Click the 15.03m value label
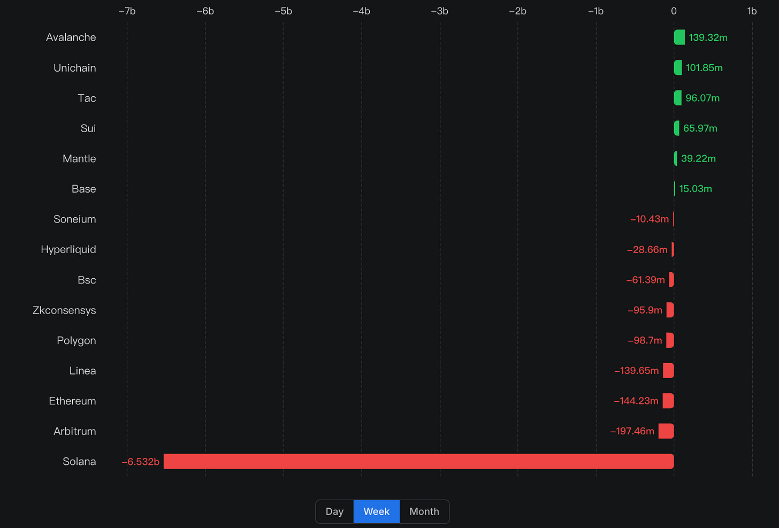 [x=696, y=189]
